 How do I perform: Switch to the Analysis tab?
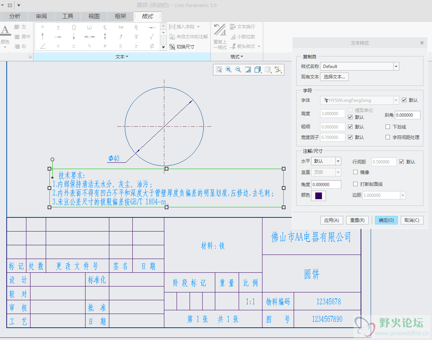(15, 16)
